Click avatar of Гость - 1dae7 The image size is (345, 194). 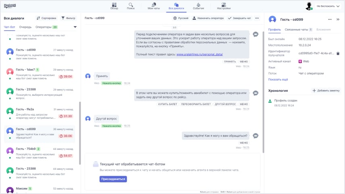click(x=10, y=72)
